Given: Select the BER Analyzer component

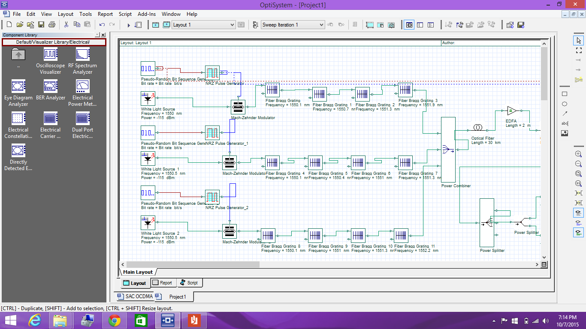Looking at the screenshot, I should [x=51, y=90].
